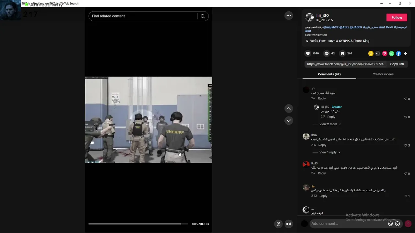Screen dimensions: 415x233
Task: Click the video player frame
Action: 148,120
